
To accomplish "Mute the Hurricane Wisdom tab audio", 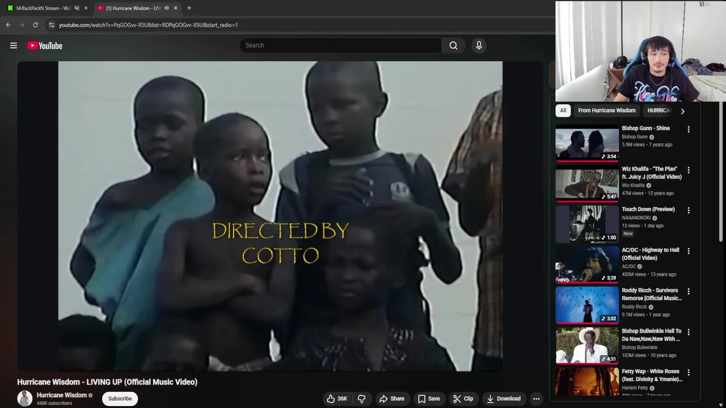I will click(x=166, y=8).
